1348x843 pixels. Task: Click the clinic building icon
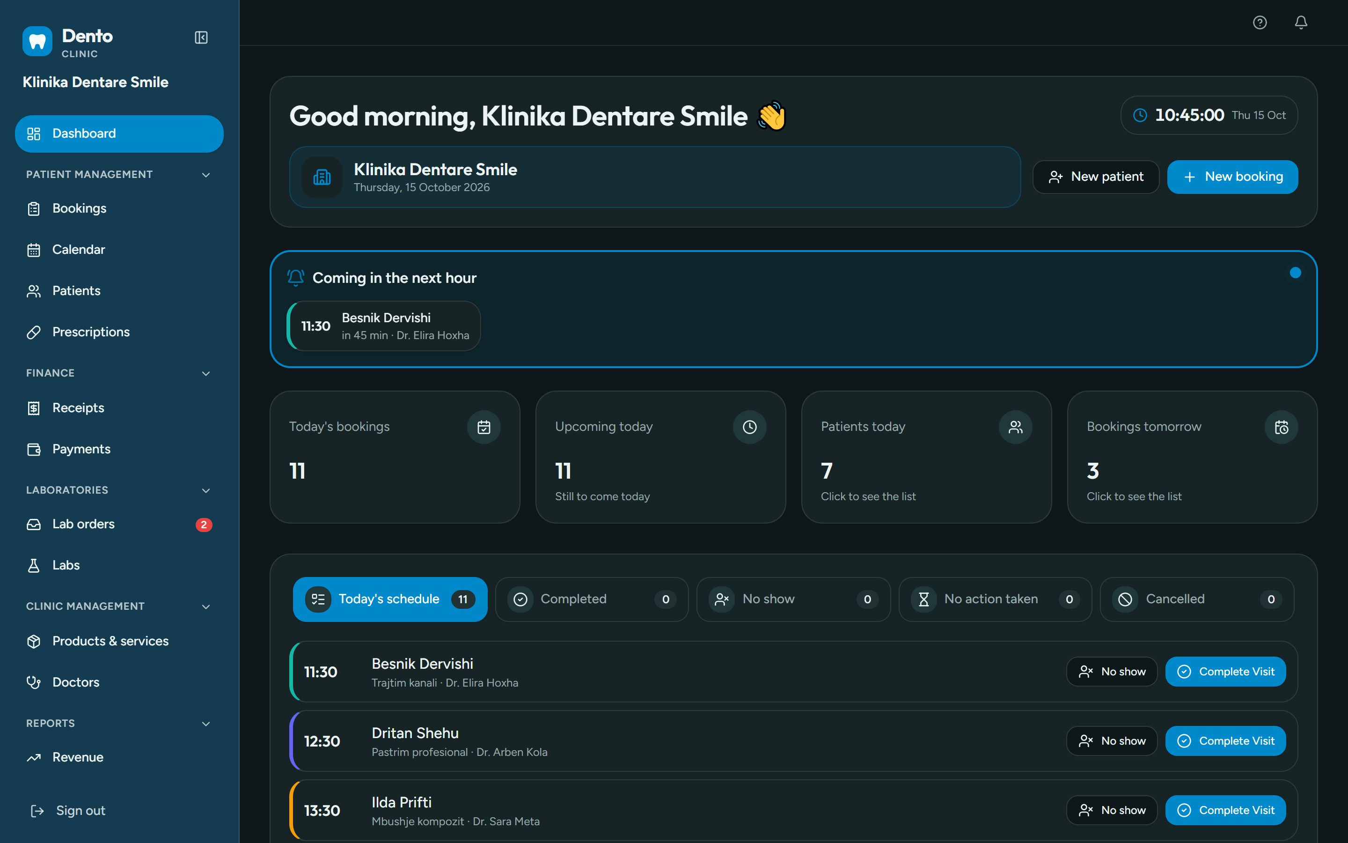(322, 177)
